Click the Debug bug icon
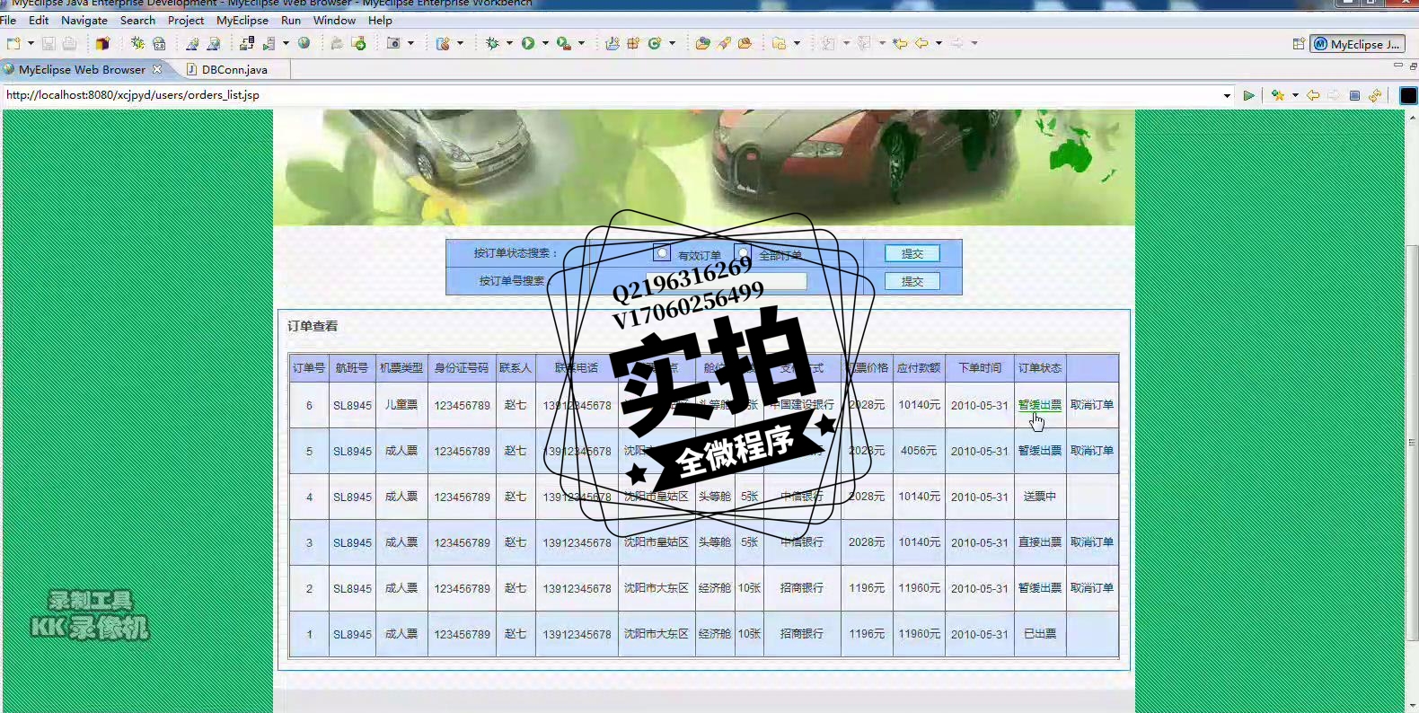 (x=492, y=43)
